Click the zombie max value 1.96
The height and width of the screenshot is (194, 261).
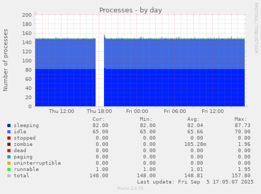click(x=244, y=144)
